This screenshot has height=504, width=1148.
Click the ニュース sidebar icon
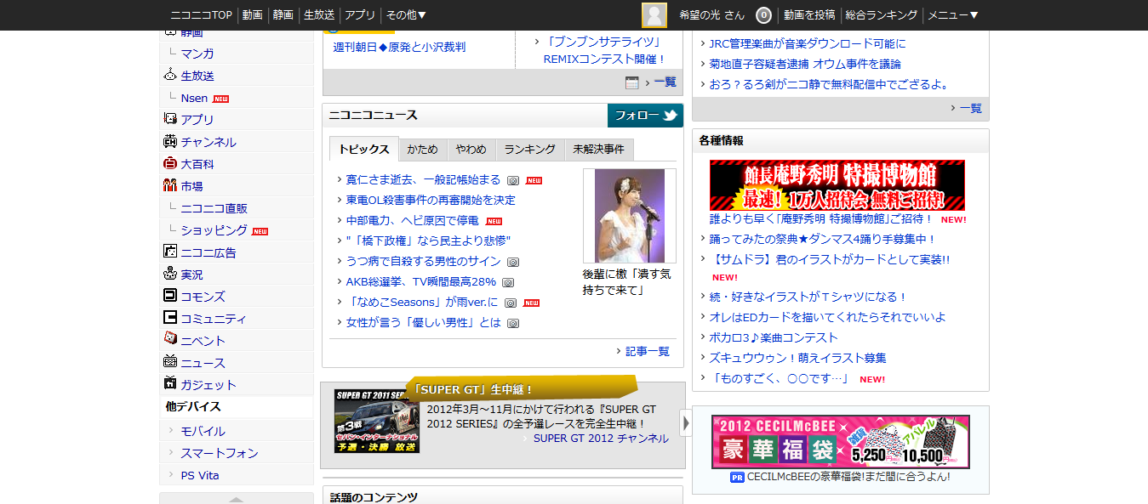170,362
